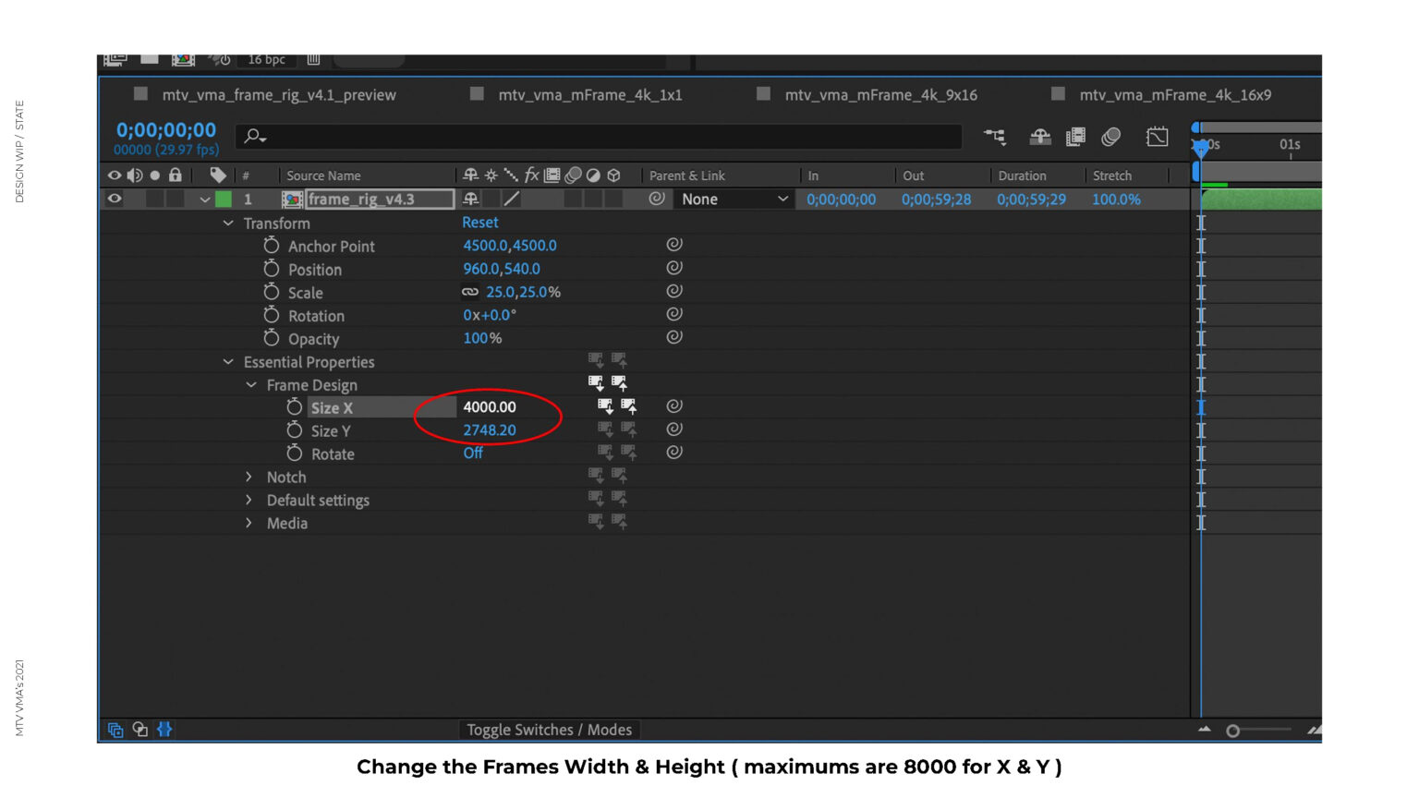Image resolution: width=1419 pixels, height=798 pixels.
Task: Open the Parent None dropdown
Action: [734, 199]
